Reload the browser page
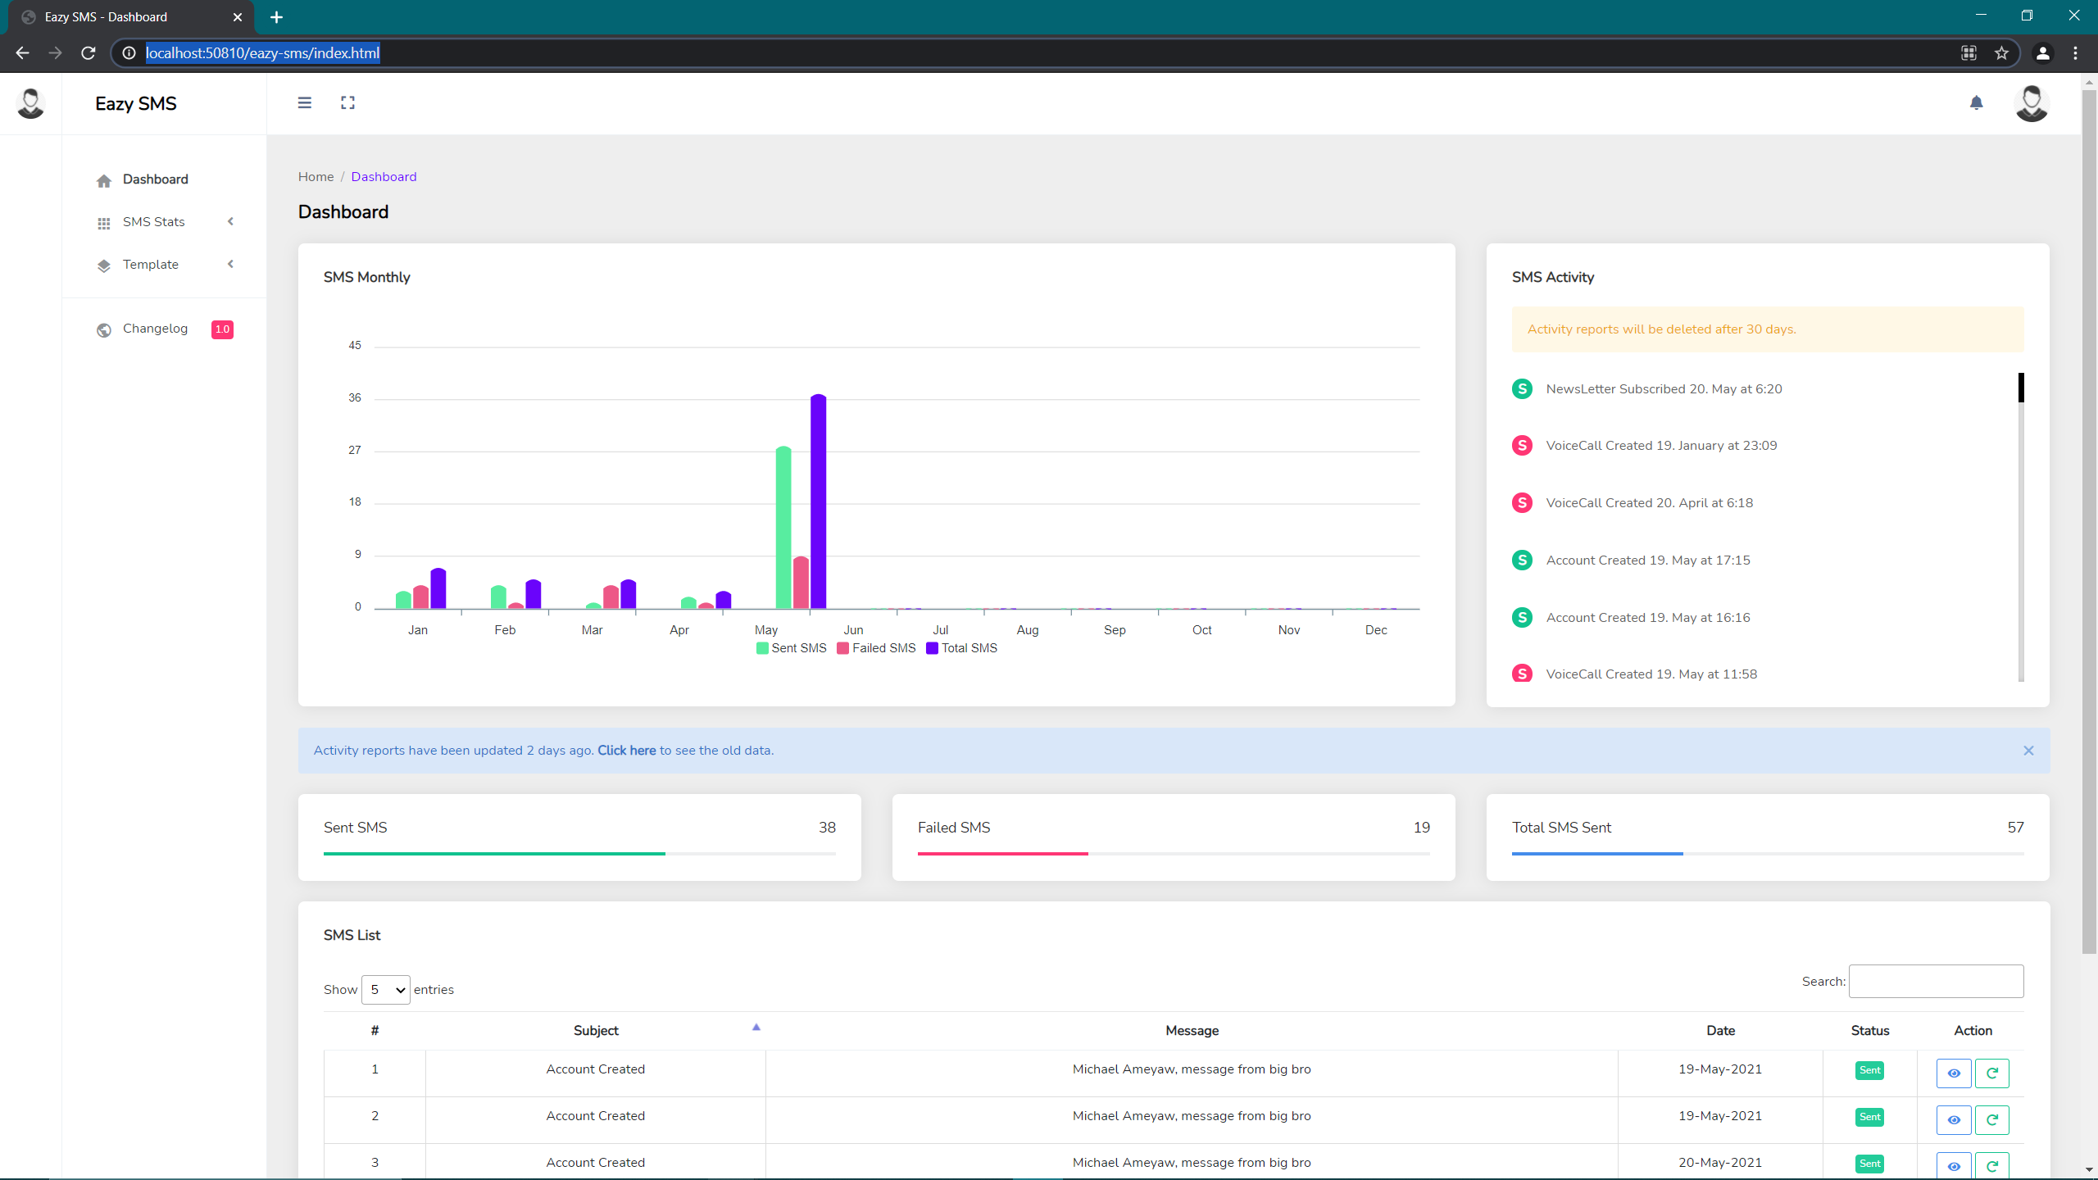The height and width of the screenshot is (1180, 2098). tap(89, 53)
